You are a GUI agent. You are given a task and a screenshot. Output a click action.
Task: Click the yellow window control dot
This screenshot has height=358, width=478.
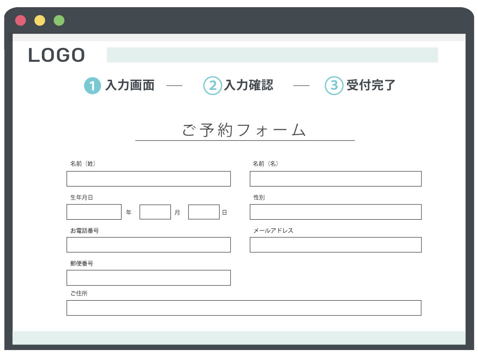pos(39,20)
